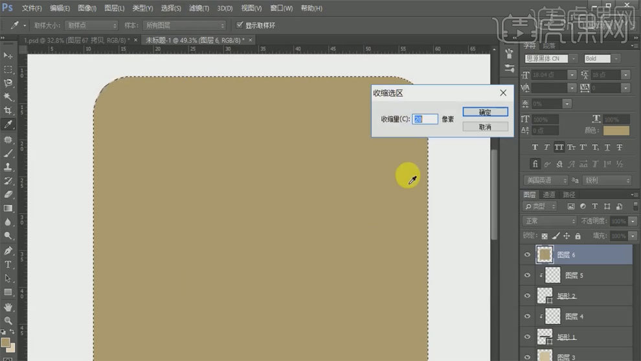Screen dimensions: 641x361
Task: Open the 图像(I) menu
Action: (87, 8)
